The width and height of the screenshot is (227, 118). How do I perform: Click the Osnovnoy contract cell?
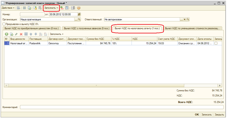click(57, 43)
